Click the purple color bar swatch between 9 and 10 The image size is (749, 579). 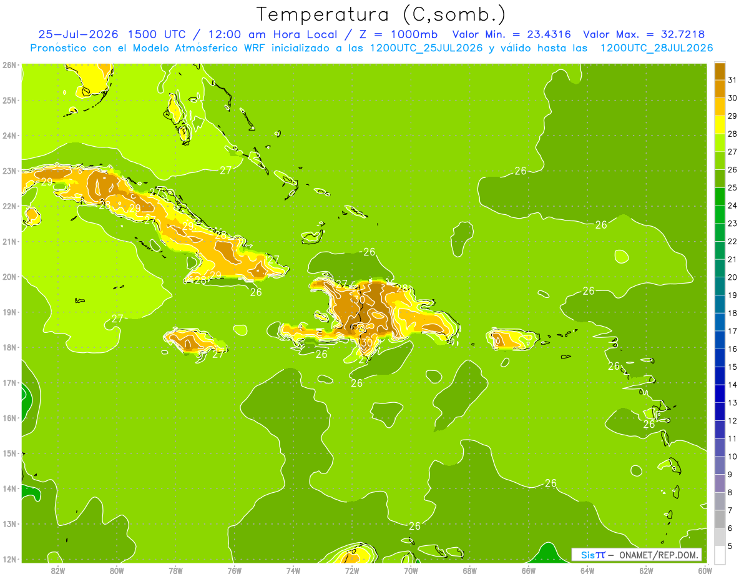(720, 465)
